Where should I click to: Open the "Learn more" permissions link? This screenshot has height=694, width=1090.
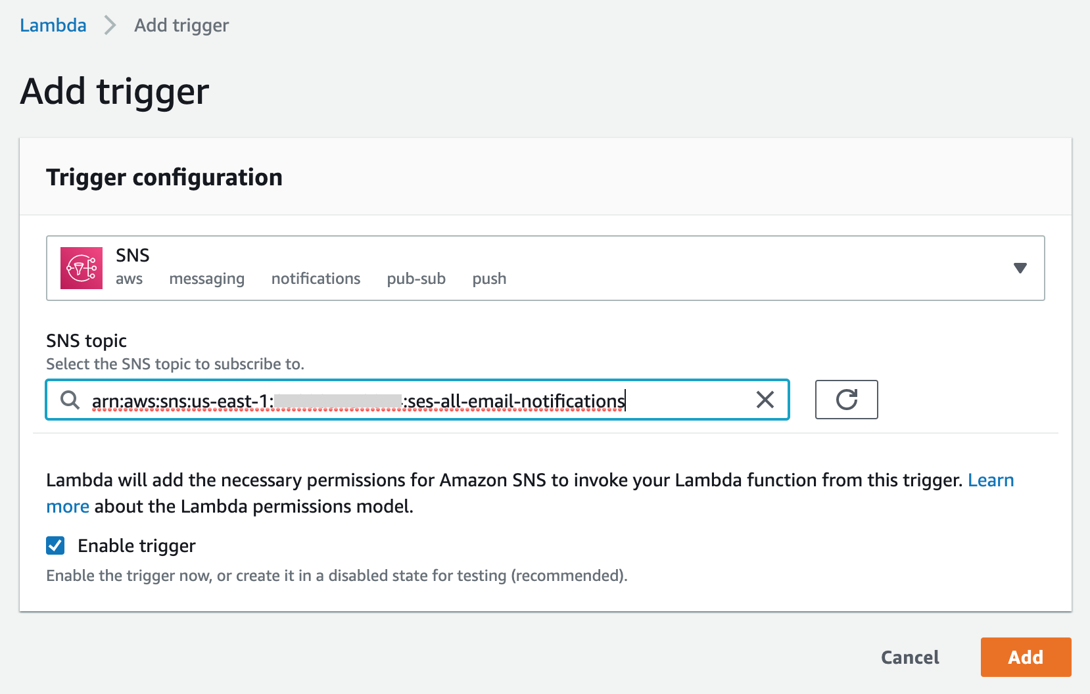click(990, 480)
